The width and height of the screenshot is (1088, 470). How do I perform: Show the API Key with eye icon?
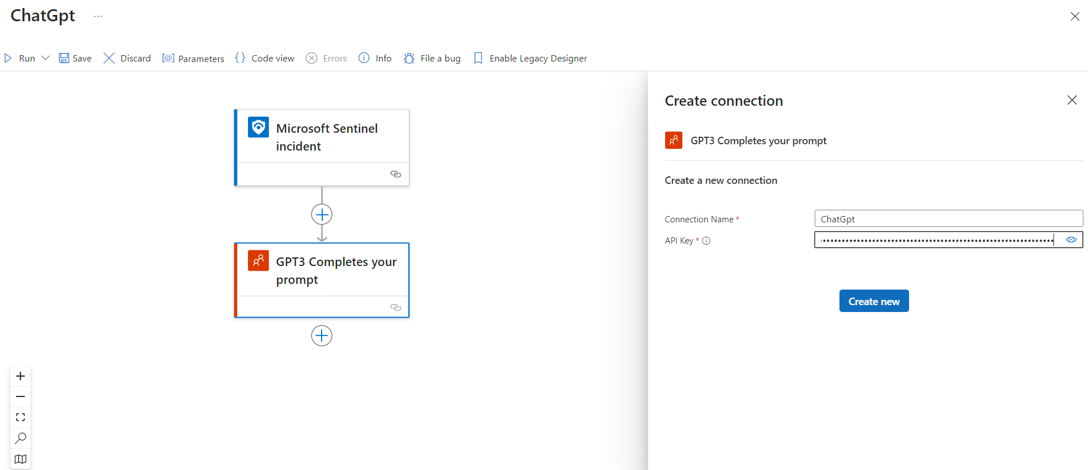pyautogui.click(x=1071, y=240)
